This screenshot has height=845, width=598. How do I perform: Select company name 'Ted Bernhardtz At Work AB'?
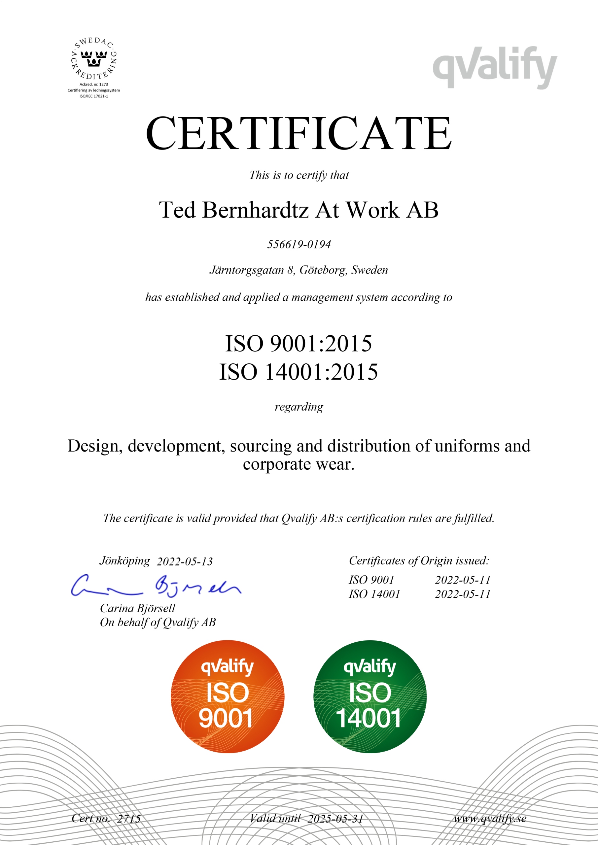pyautogui.click(x=299, y=210)
